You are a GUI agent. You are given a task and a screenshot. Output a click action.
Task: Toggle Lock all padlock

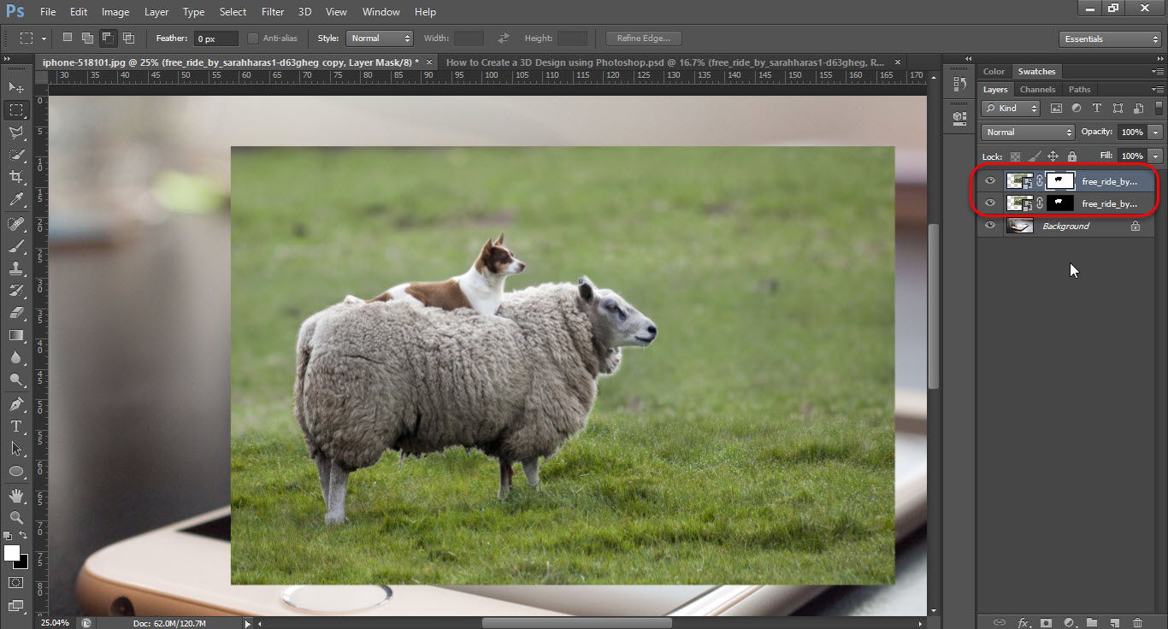(x=1071, y=156)
